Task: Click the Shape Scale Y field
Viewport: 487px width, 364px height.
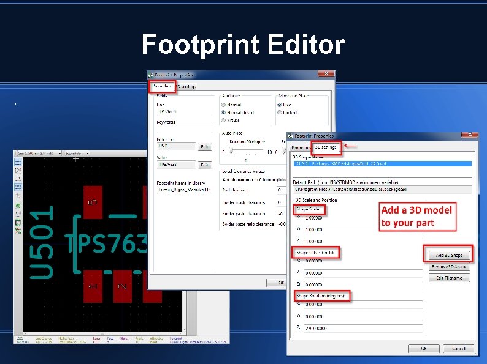Action: click(x=362, y=229)
